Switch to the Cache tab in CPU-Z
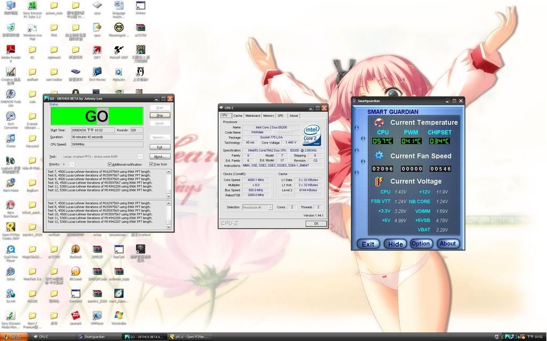547x341 pixels. pos(237,116)
